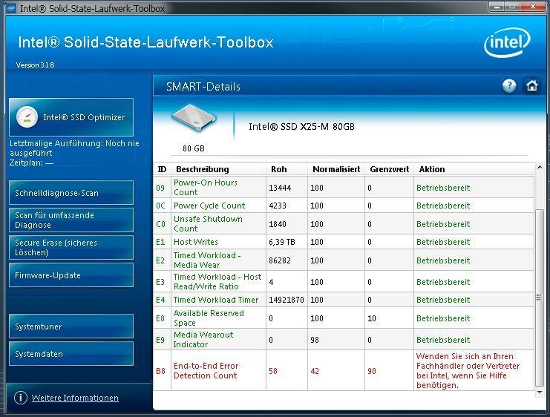This screenshot has height=417, width=550.
Task: Click ID cell E9
Action: [160, 340]
